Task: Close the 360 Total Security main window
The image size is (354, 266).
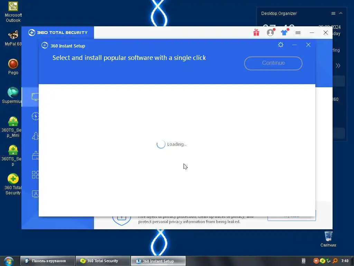Action: 326,33
